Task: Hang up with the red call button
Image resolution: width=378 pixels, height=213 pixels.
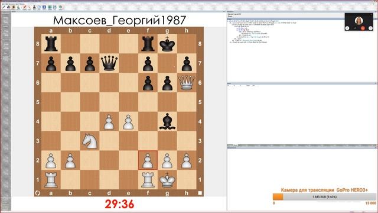Action: (363, 28)
